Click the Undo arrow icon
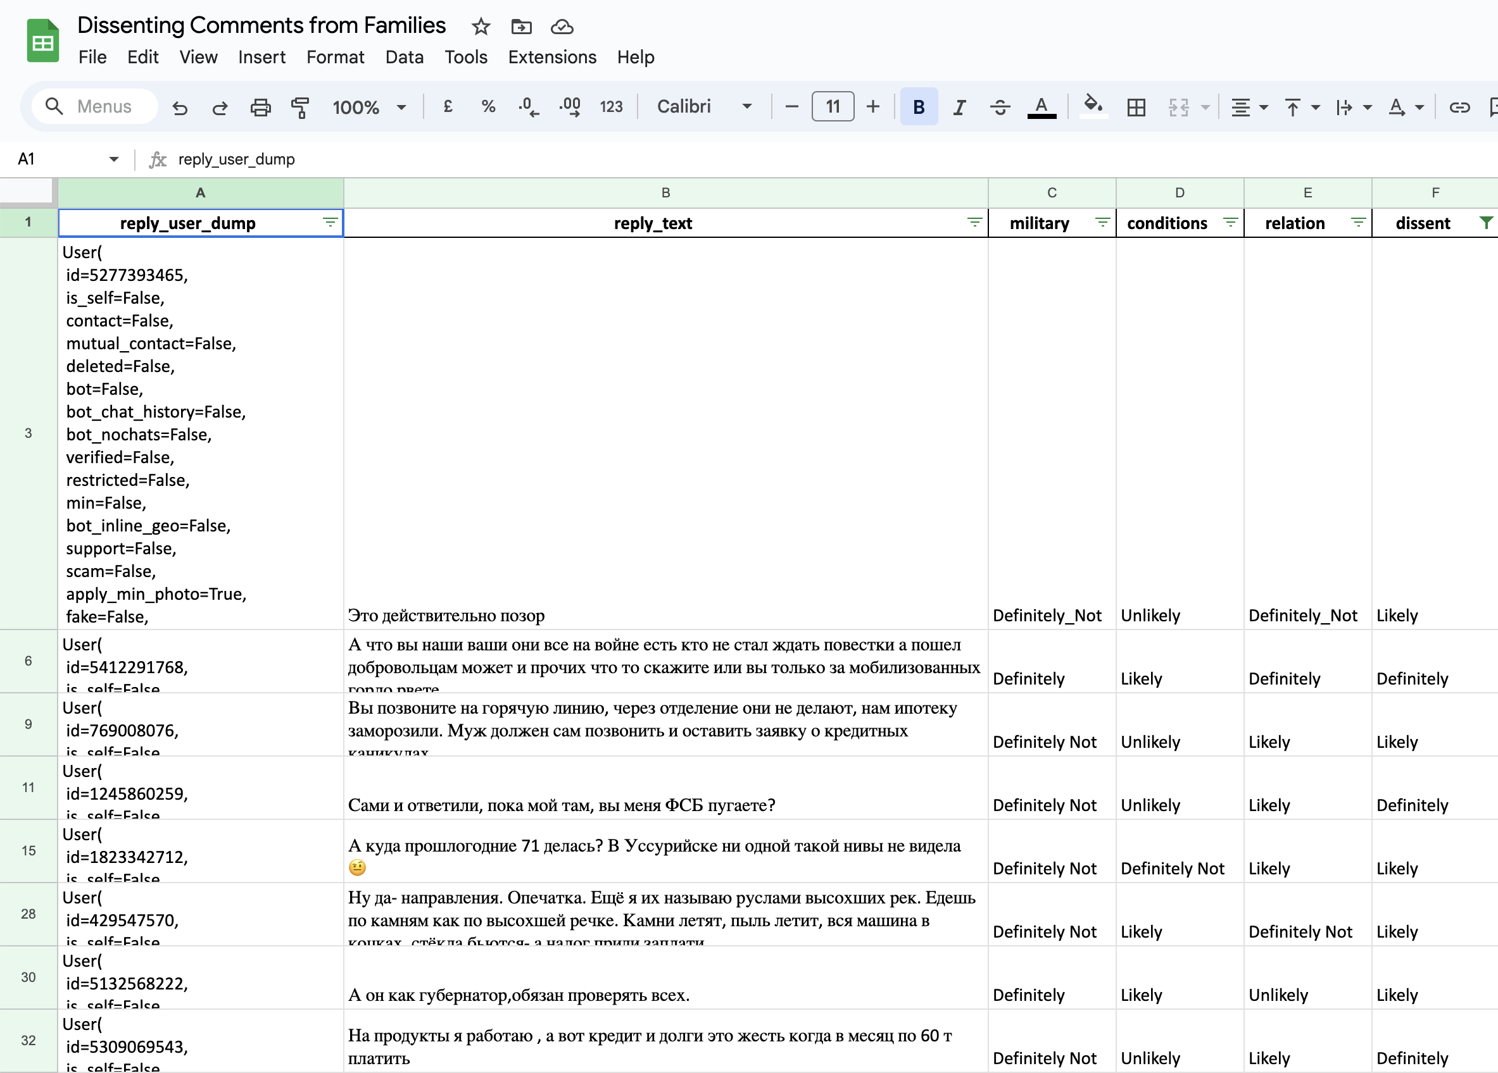 [x=180, y=107]
